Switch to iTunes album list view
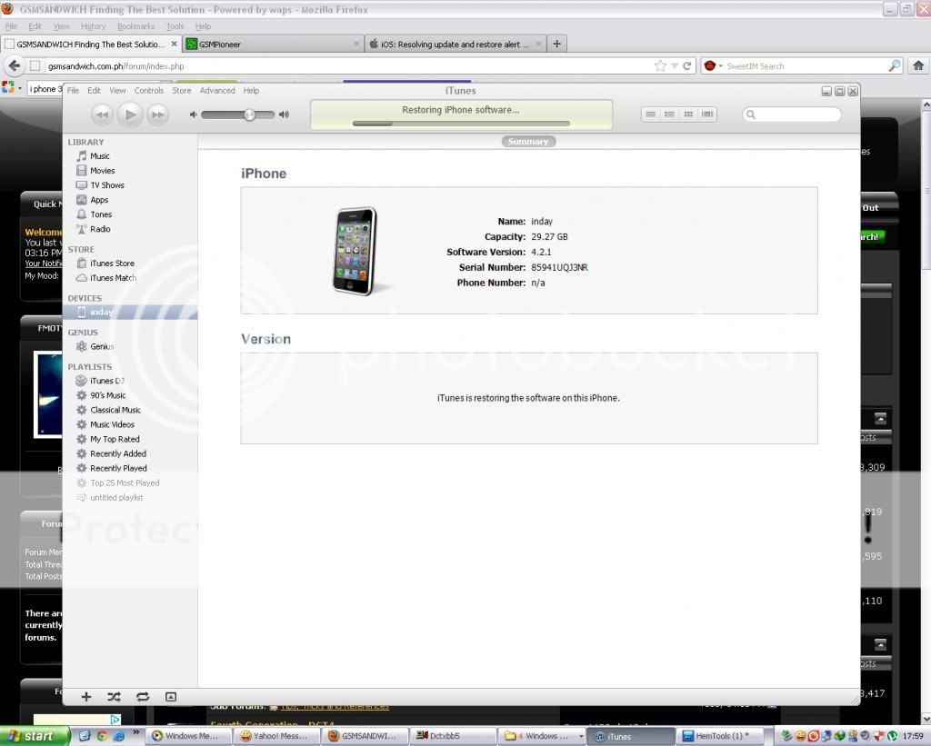This screenshot has width=931, height=746. 669,114
